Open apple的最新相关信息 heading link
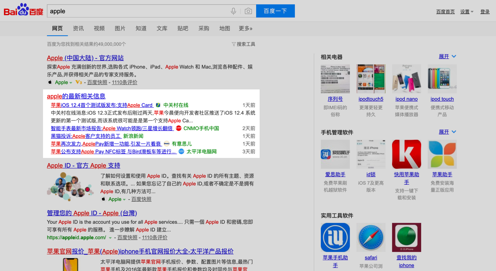 click(x=76, y=96)
